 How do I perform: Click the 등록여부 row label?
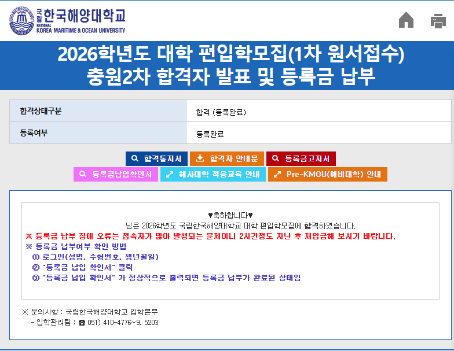click(34, 133)
